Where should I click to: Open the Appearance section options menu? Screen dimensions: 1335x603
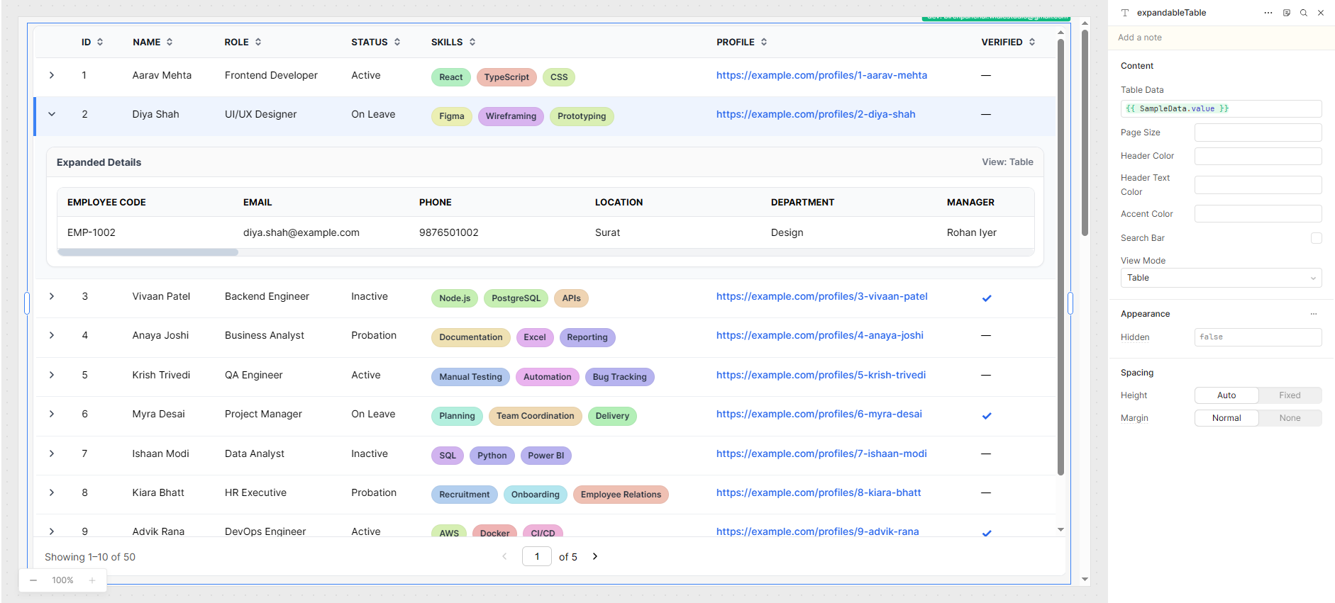pyautogui.click(x=1314, y=314)
